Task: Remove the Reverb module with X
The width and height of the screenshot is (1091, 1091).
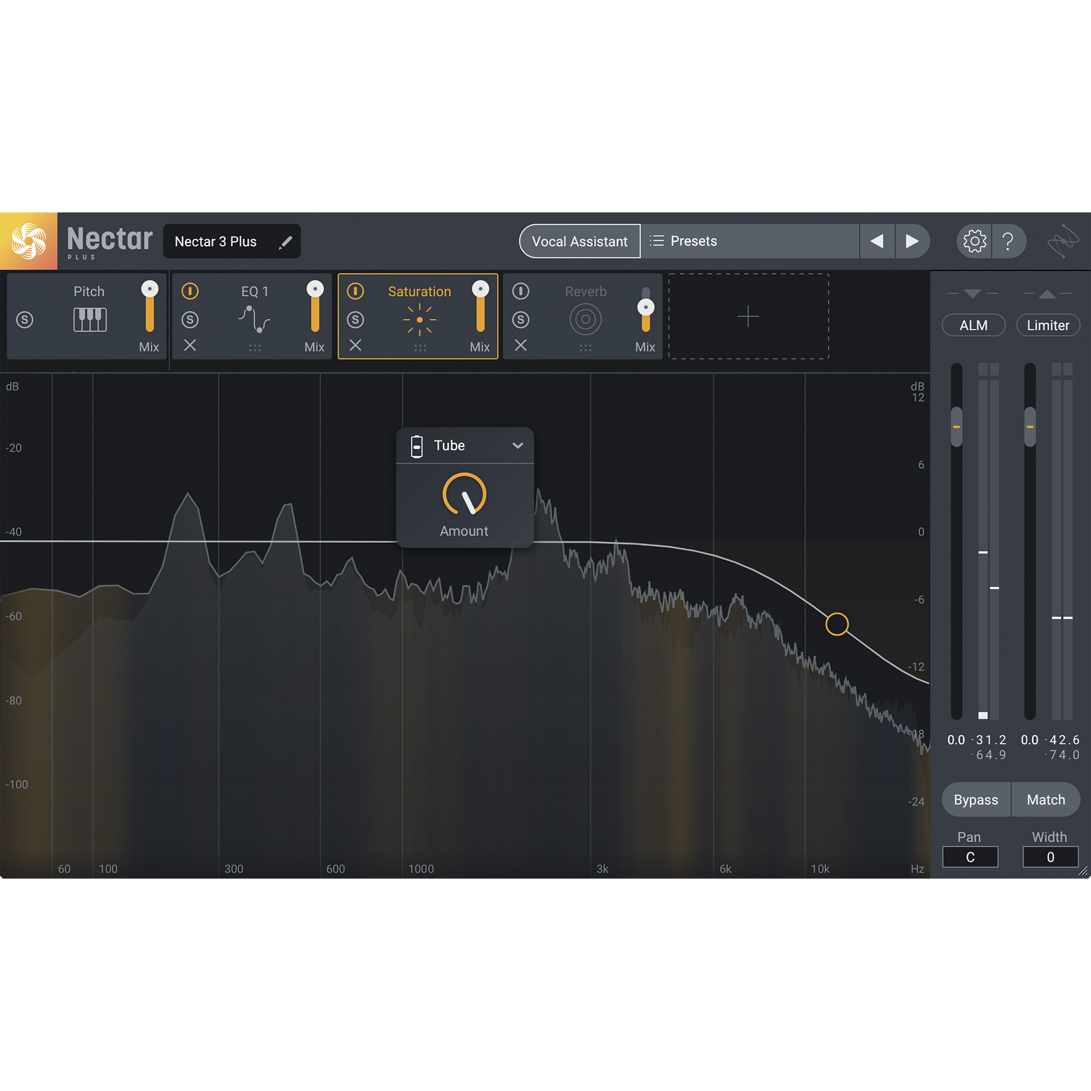Action: point(521,345)
